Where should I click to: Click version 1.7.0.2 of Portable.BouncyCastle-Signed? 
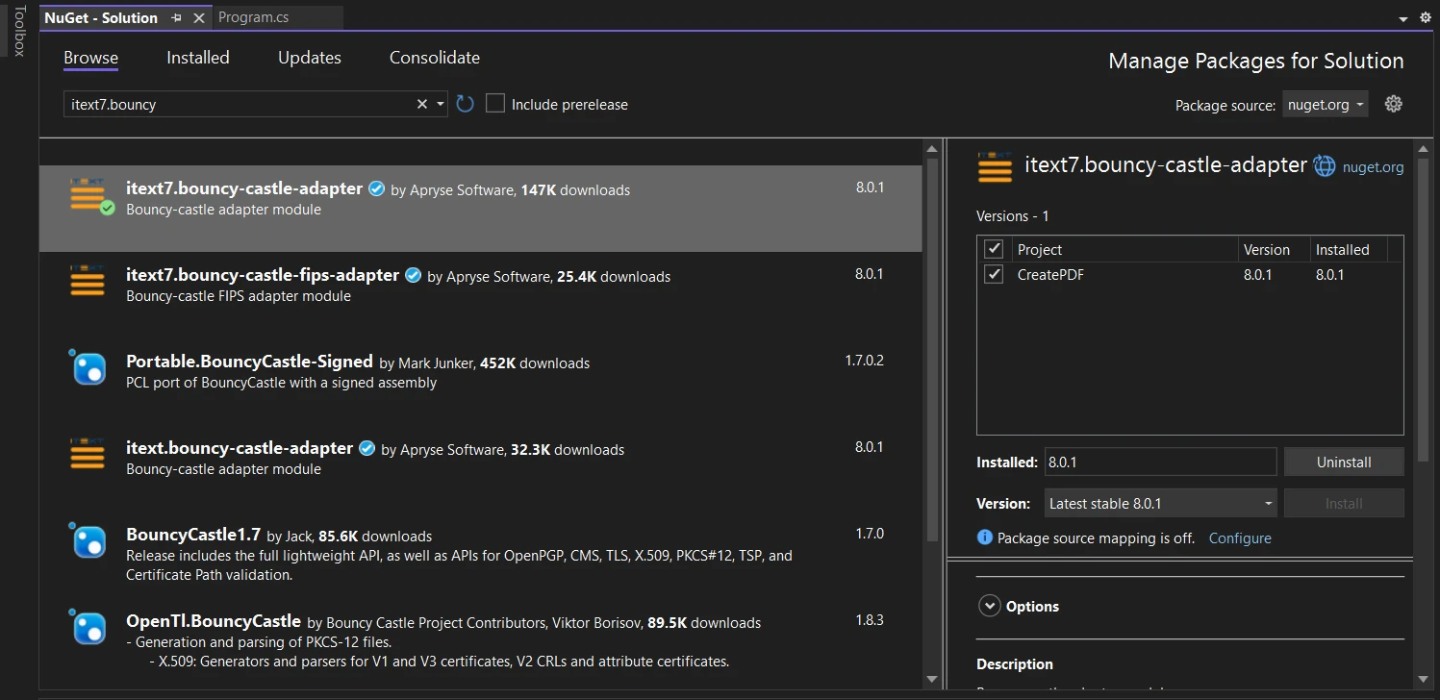[864, 361]
